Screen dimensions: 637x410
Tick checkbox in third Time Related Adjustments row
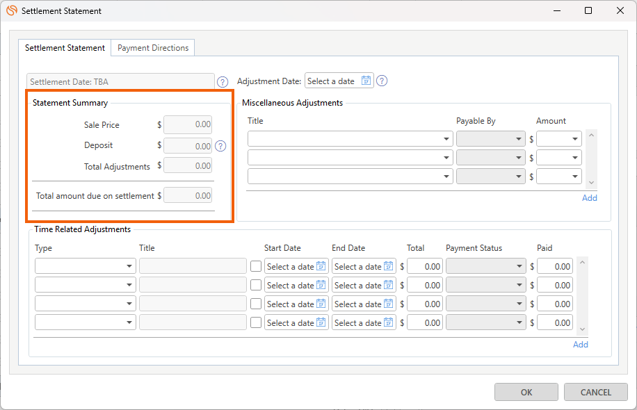coord(256,304)
